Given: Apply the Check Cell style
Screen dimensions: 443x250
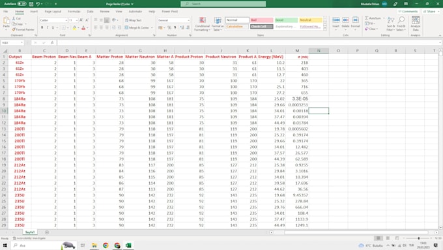Looking at the screenshot, I should (x=262, y=27).
